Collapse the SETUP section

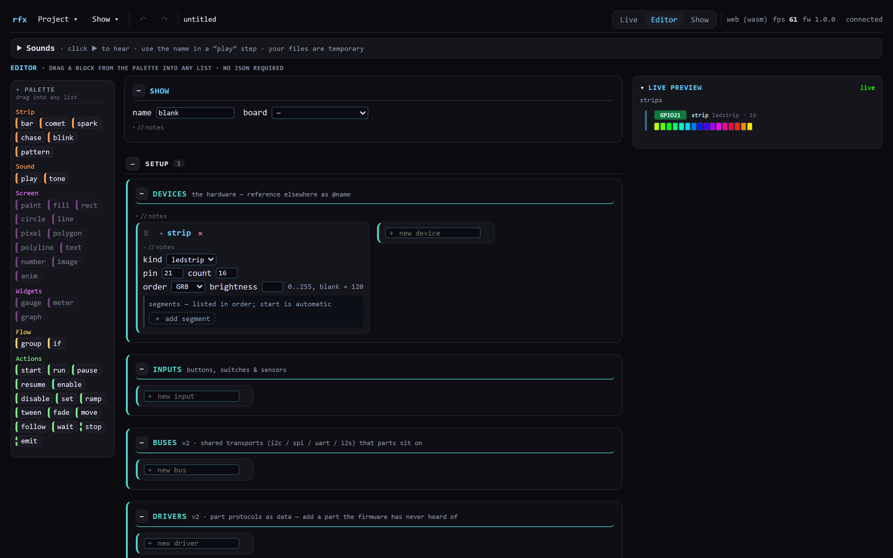point(132,164)
